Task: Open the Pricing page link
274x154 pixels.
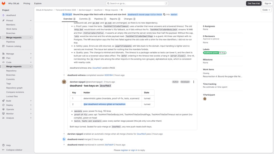Action: tap(27, 3)
